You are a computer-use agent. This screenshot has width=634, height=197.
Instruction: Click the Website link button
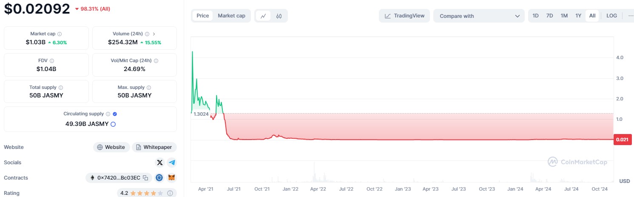(111, 147)
